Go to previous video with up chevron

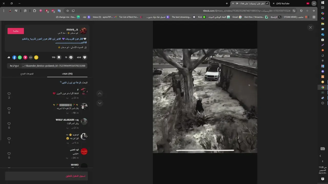100,94
